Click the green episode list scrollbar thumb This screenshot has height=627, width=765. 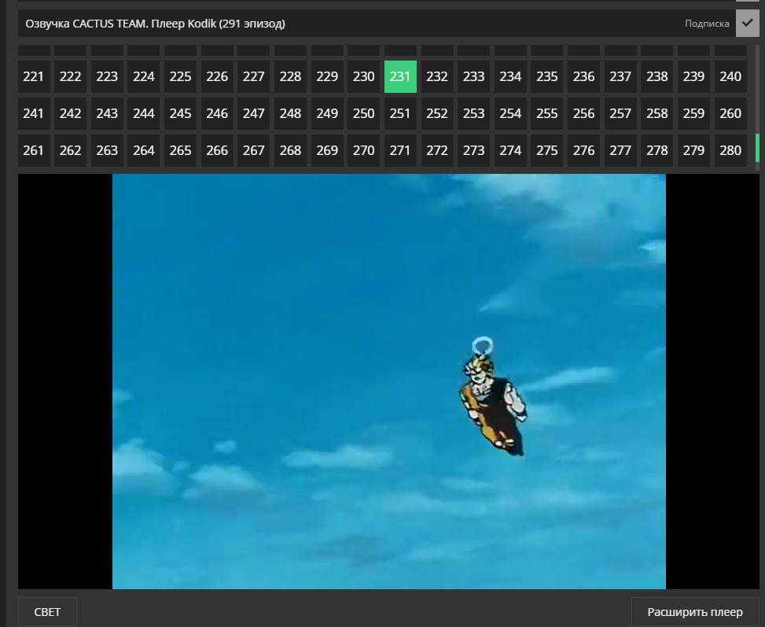pos(757,148)
